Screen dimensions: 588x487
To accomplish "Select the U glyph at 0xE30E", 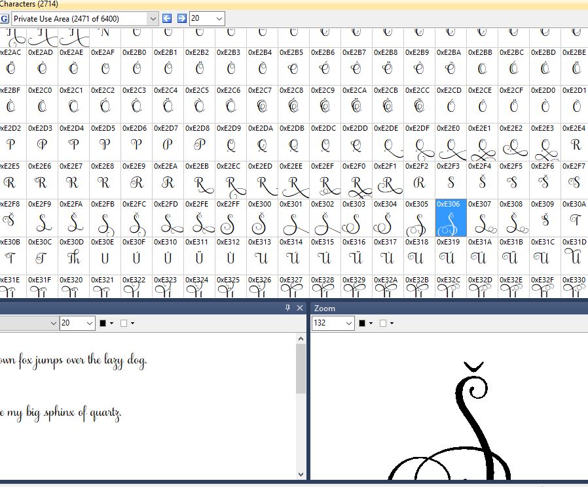I will (105, 256).
